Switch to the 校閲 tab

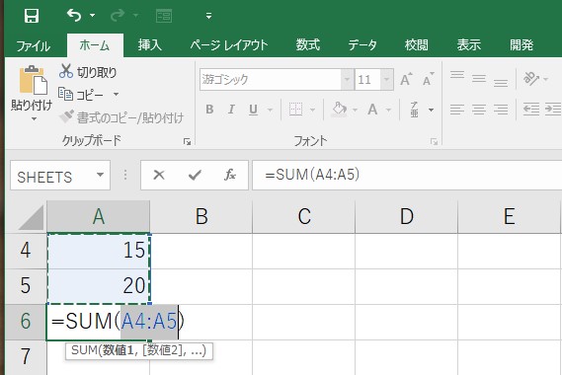(416, 45)
